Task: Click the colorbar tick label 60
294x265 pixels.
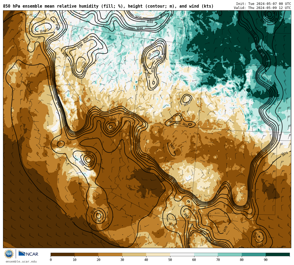Action: coord(194,260)
